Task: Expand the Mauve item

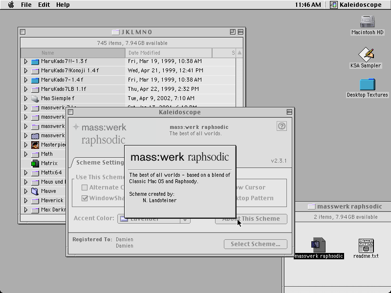Action: point(26,191)
